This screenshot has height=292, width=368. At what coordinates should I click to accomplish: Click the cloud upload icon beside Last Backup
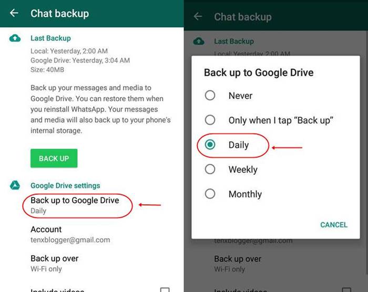(x=15, y=38)
